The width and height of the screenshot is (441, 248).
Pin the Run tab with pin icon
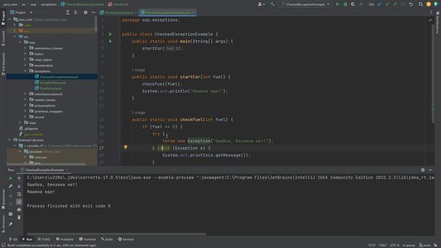[x=10, y=225]
